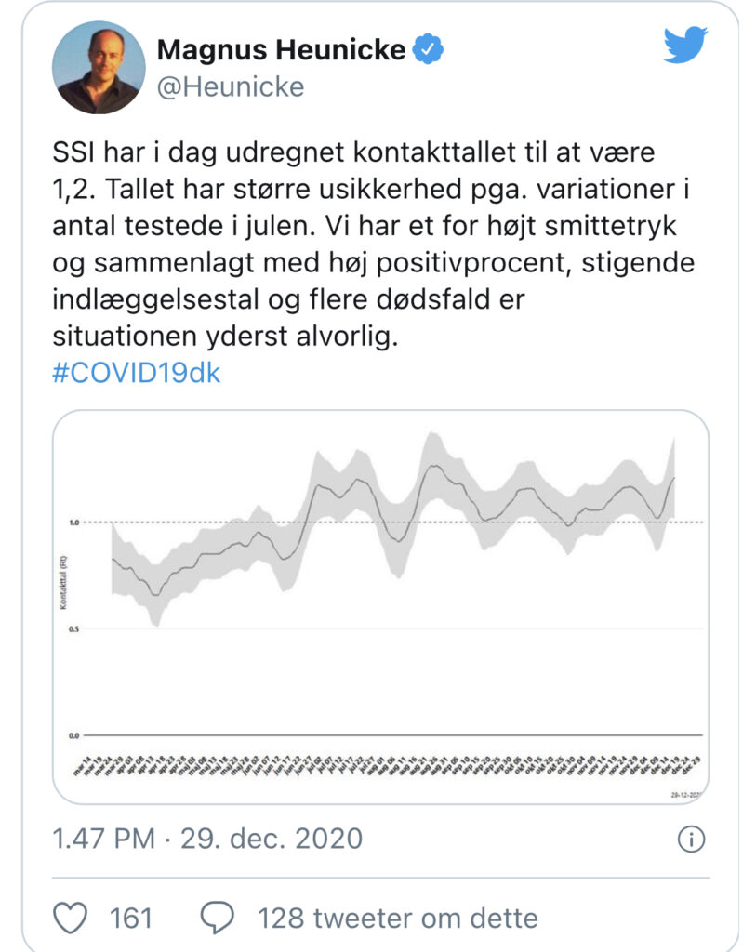
Task: Click the 1.0 dashed reference line in chart
Action: (392, 522)
